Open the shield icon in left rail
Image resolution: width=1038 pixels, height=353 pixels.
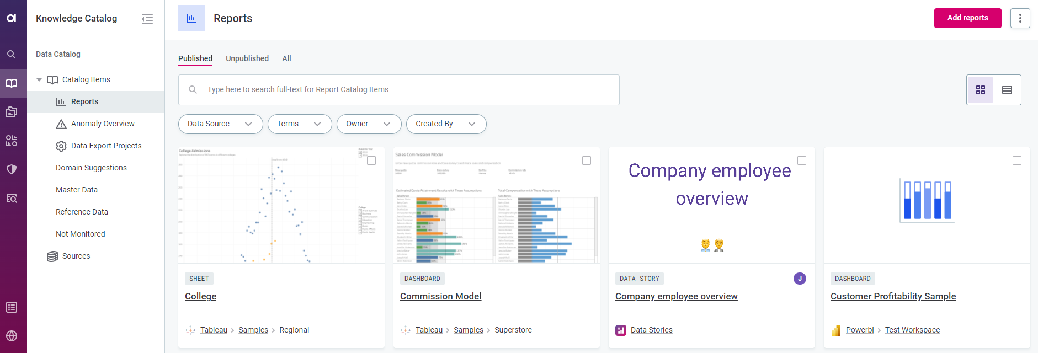(x=12, y=169)
